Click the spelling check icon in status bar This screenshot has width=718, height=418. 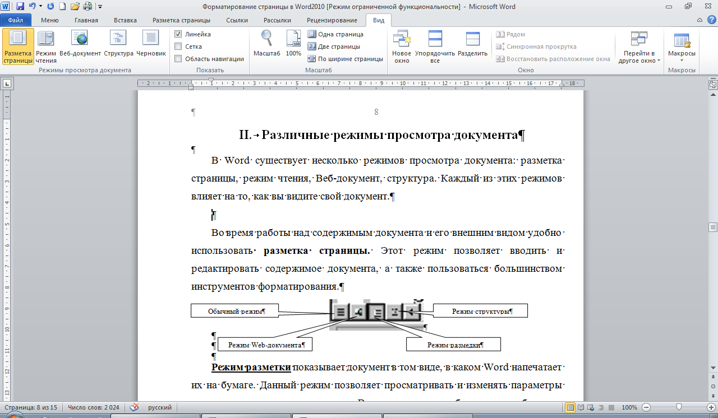pos(134,408)
